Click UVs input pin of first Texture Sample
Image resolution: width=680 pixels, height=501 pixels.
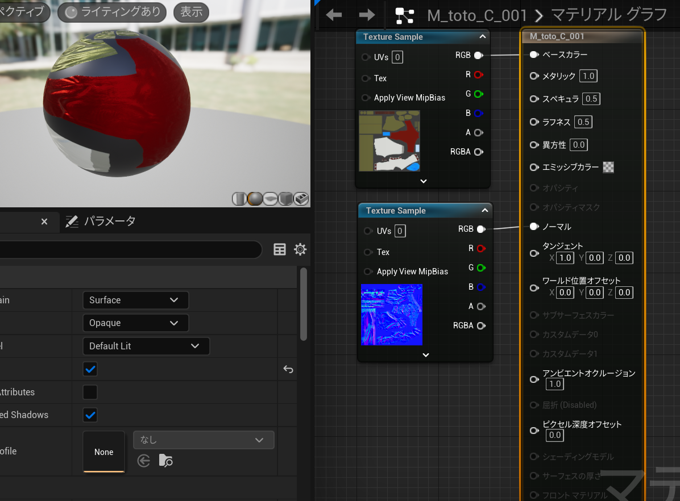tap(366, 57)
